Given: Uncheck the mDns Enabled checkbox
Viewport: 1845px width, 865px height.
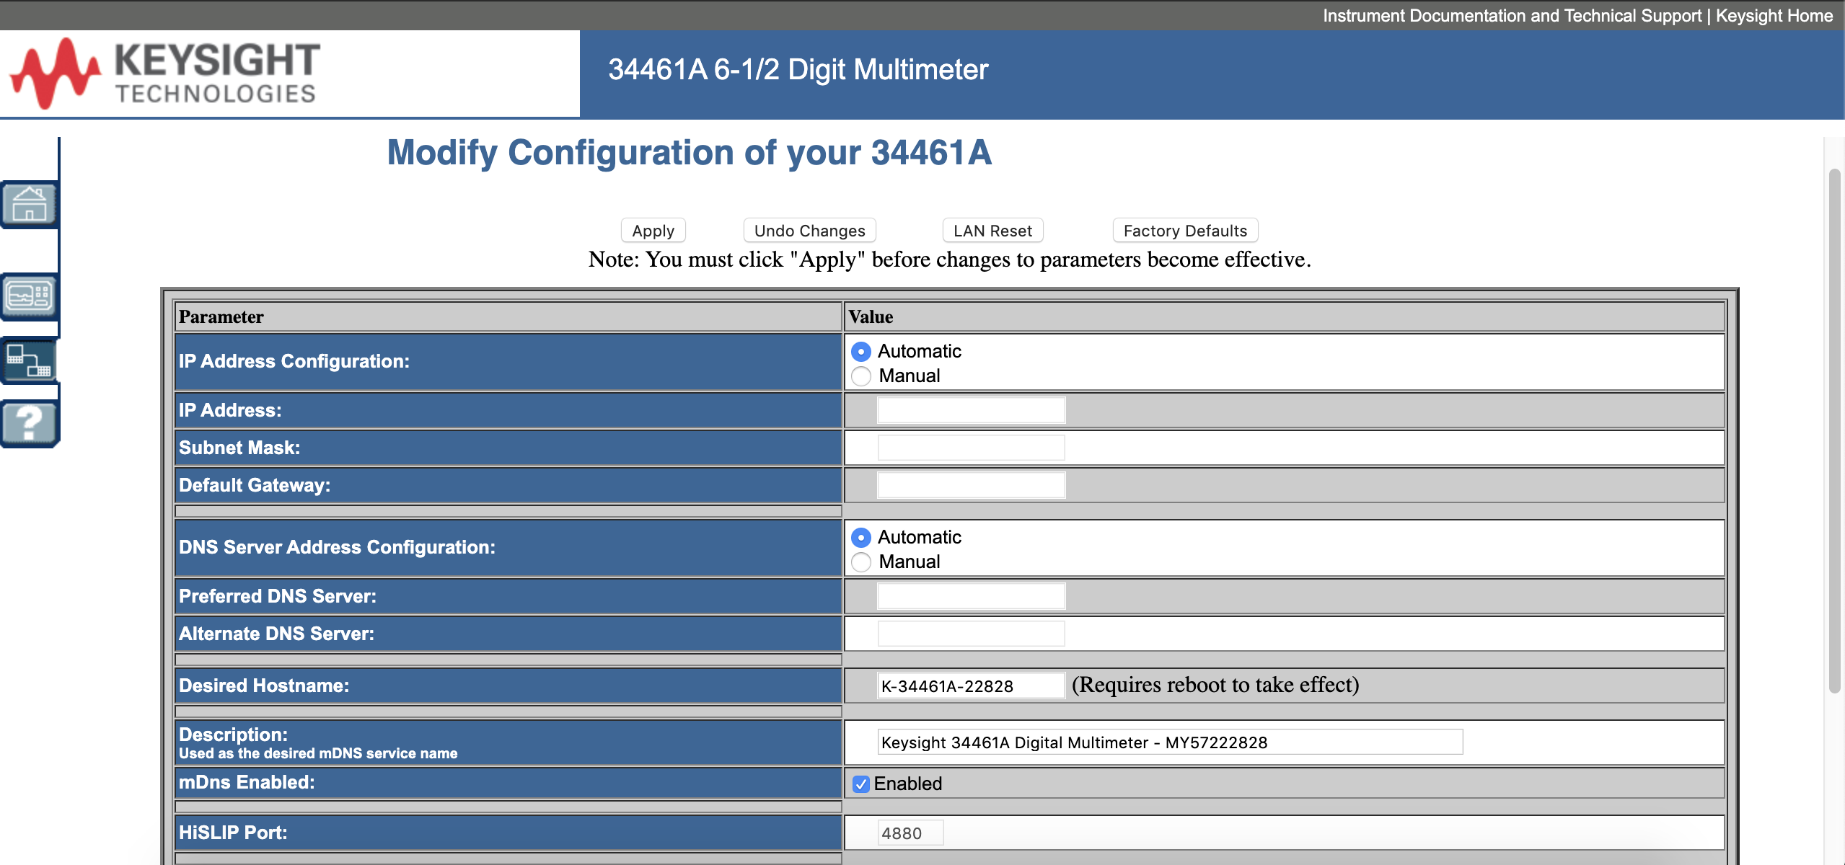Looking at the screenshot, I should click(x=861, y=784).
